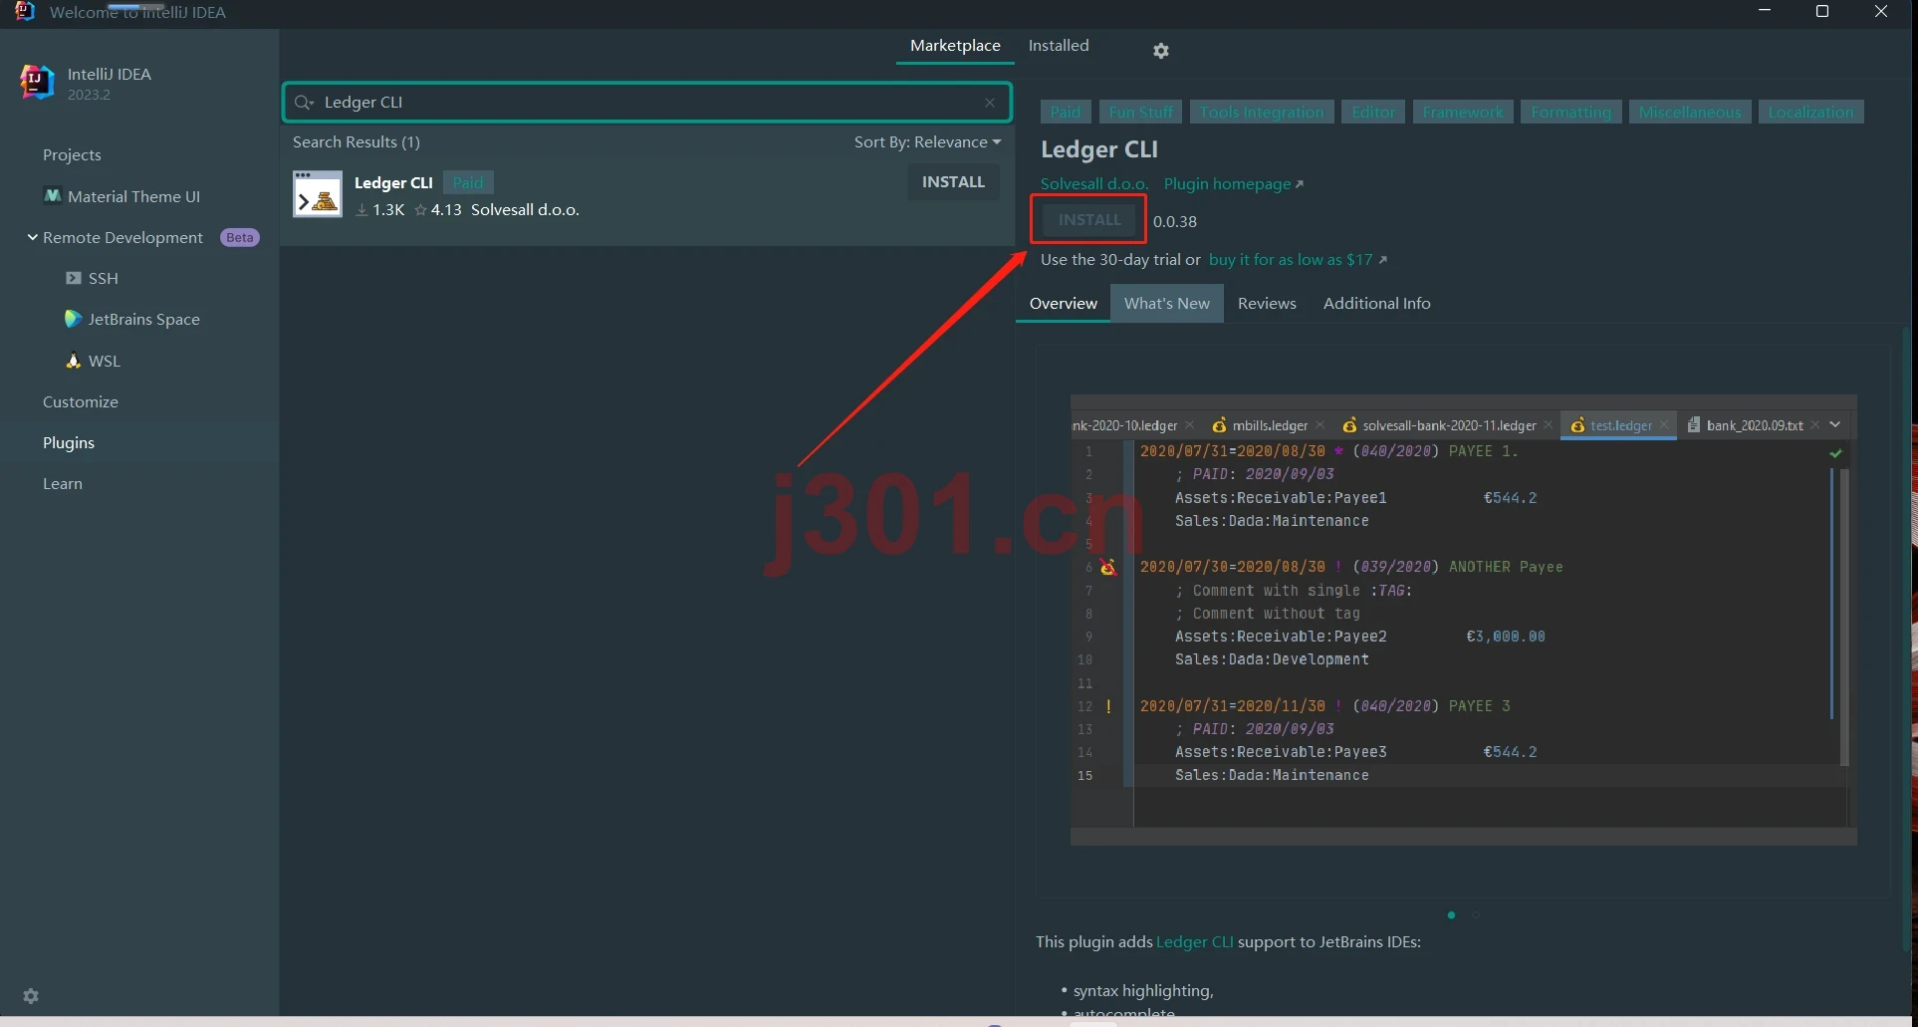Select the first screenshot carousel dot

tap(1451, 915)
